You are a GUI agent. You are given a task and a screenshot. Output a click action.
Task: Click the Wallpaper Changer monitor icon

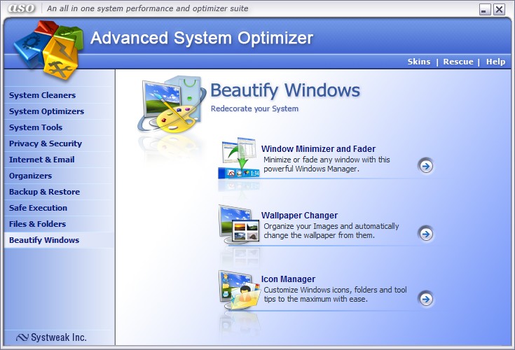pos(239,225)
